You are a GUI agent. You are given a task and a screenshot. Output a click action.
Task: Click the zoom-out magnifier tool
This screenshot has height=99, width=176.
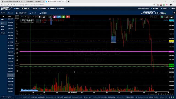tap(17, 45)
